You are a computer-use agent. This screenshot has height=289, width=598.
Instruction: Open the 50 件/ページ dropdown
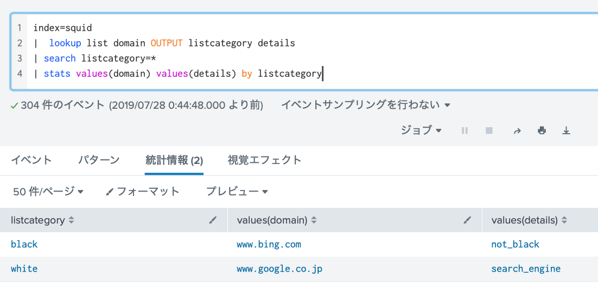[x=48, y=191]
